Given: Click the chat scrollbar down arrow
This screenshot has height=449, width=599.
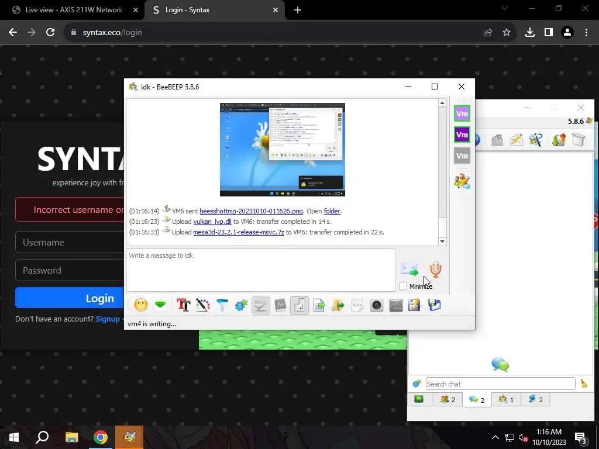Looking at the screenshot, I should click(x=442, y=241).
